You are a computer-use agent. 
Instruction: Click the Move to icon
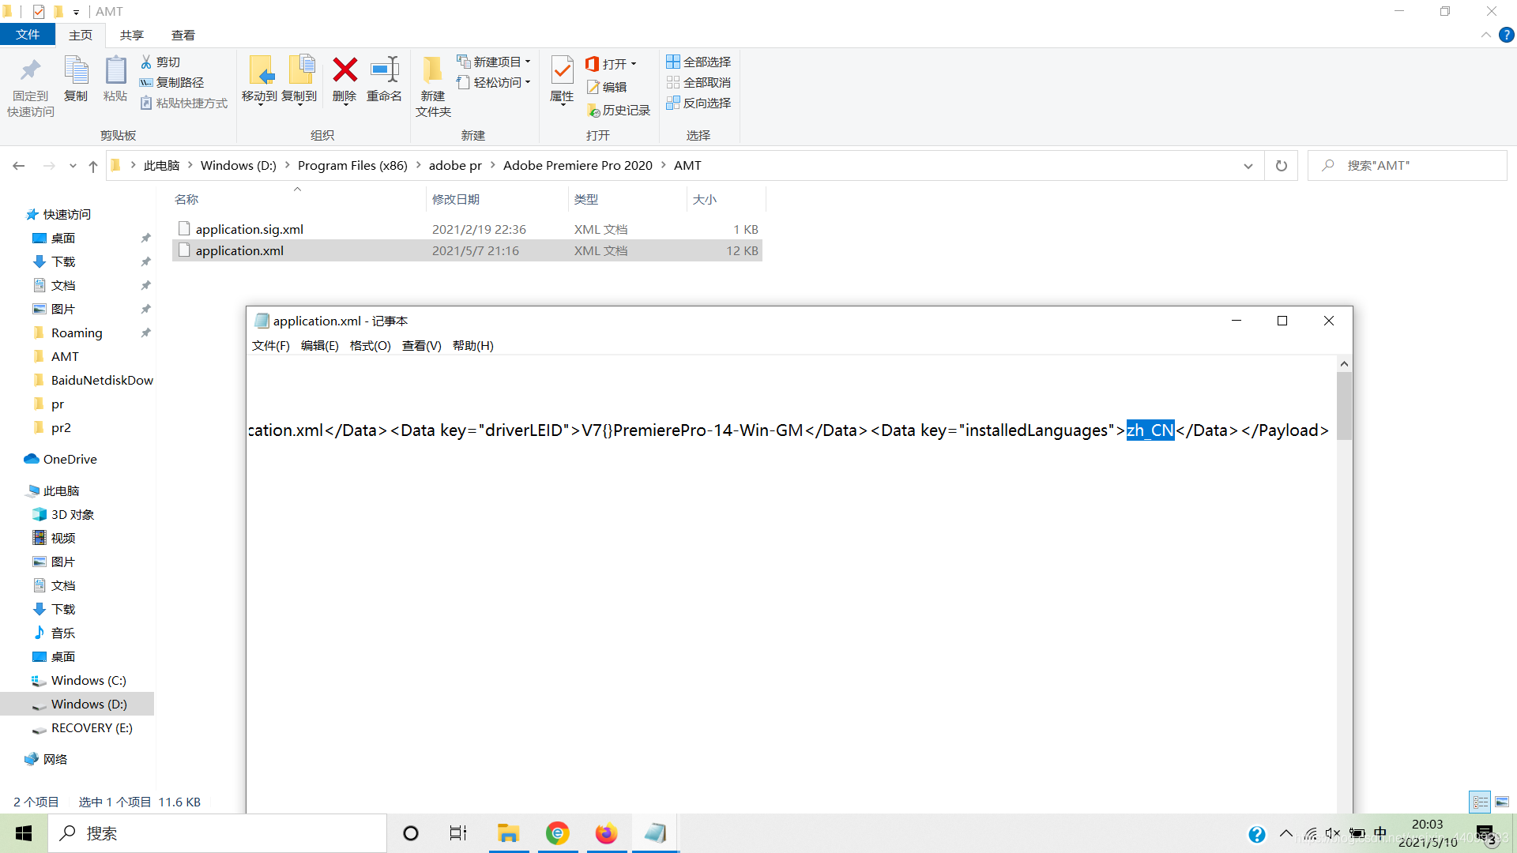pyautogui.click(x=260, y=71)
